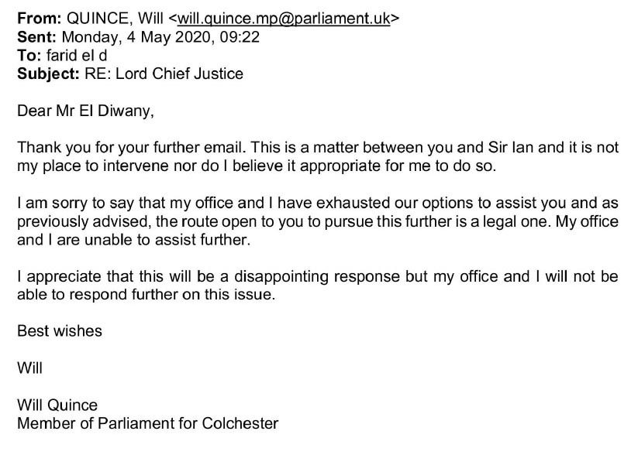Click the sender name QUINCE, Will

coord(115,19)
